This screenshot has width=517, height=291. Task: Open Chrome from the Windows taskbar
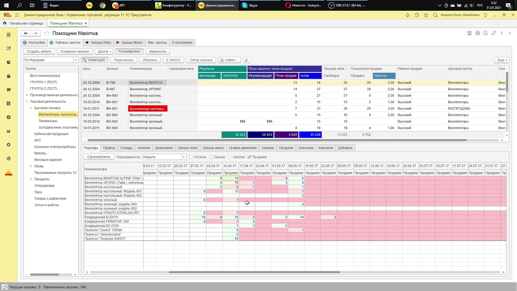103,5
